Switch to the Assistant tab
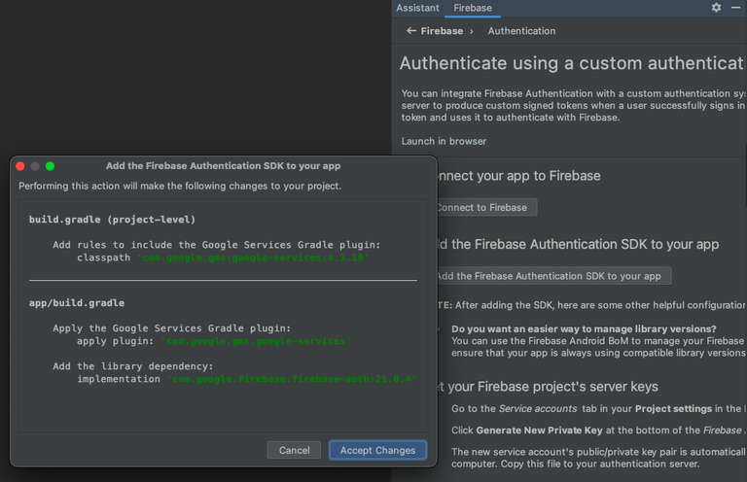The width and height of the screenshot is (747, 482). [x=417, y=8]
